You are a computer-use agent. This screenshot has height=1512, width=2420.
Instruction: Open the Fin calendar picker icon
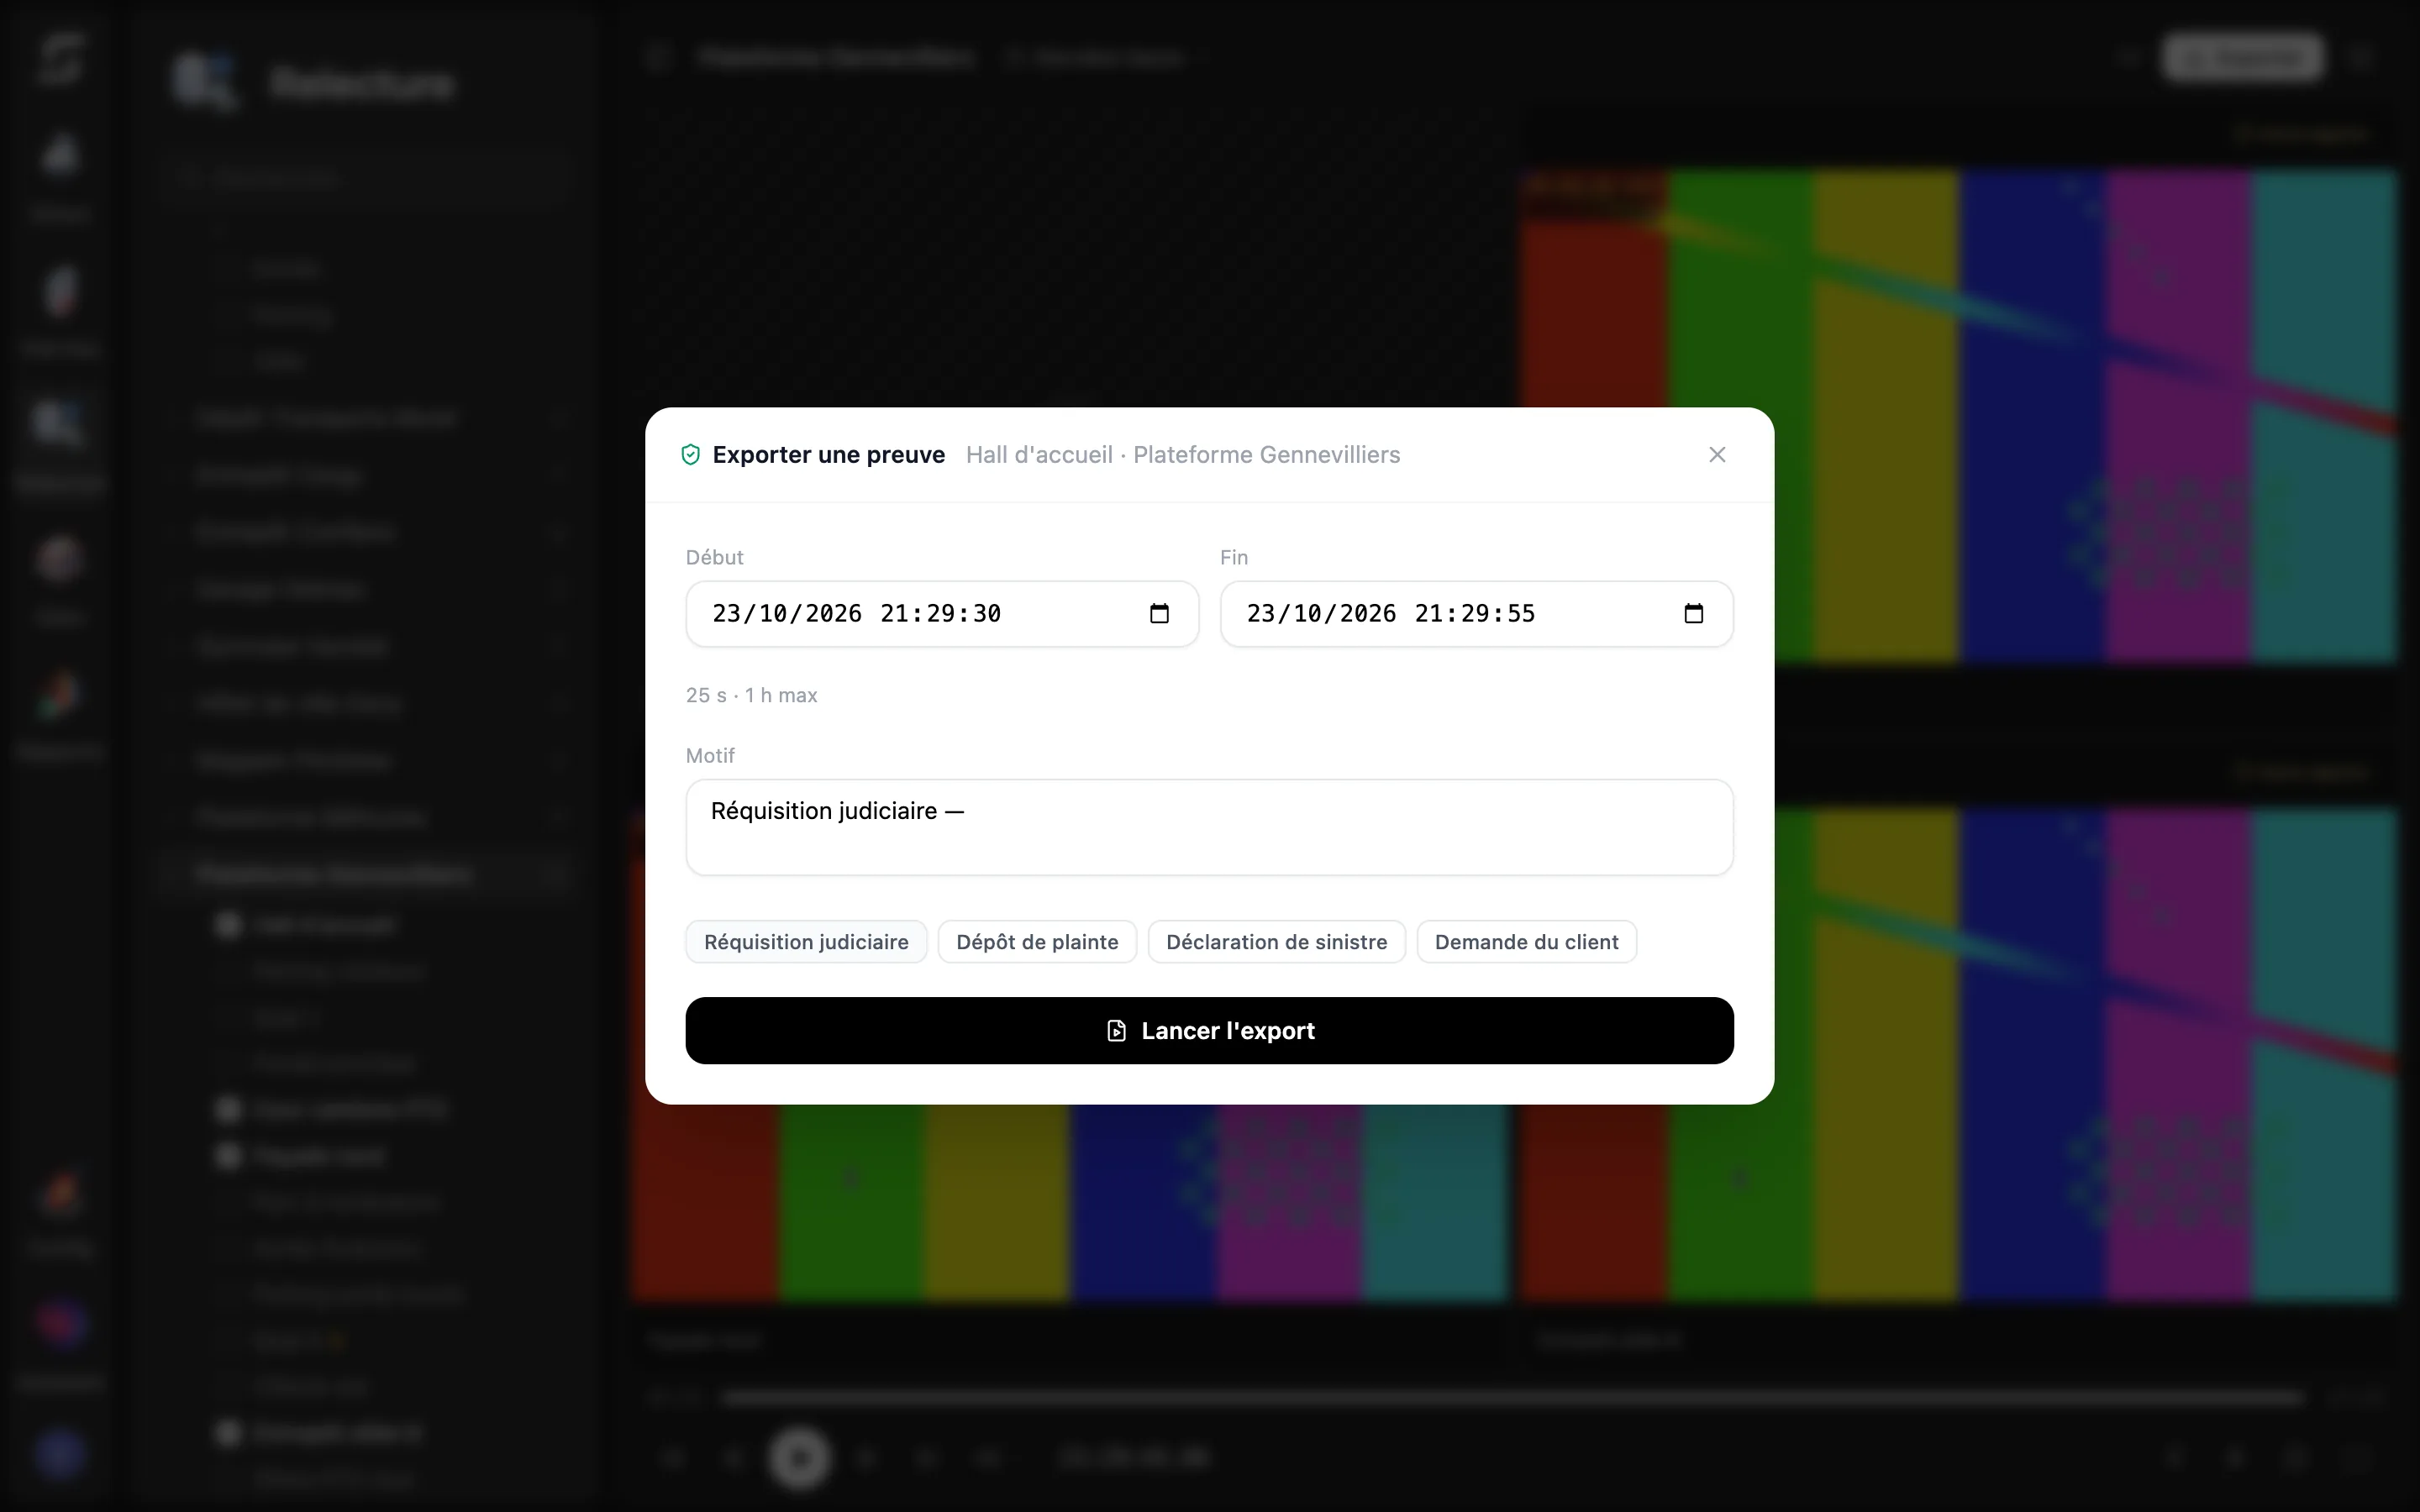click(x=1693, y=613)
